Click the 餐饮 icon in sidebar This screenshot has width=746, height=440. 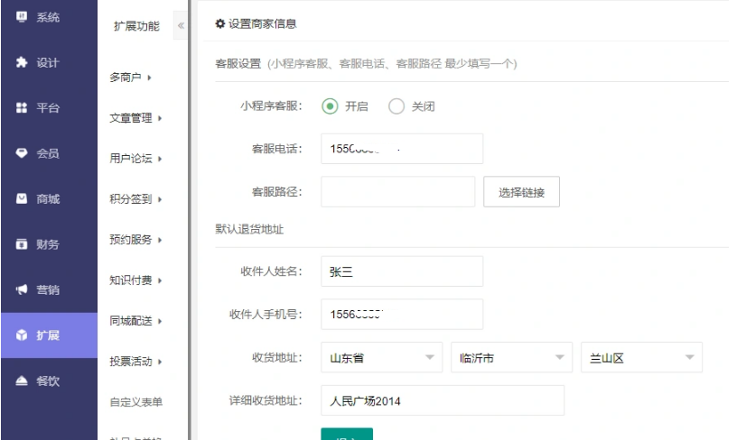coord(23,380)
